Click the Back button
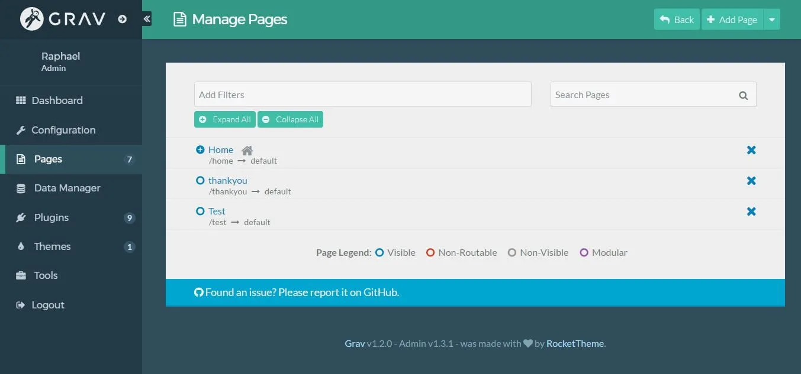801x374 pixels. (677, 19)
